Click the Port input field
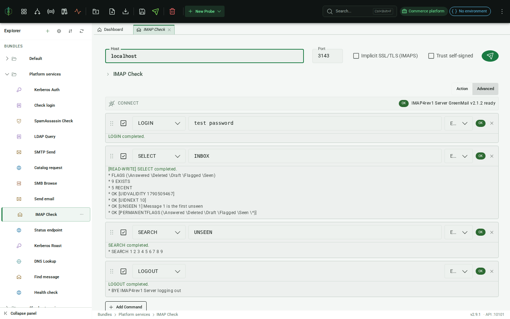Viewport: 510px width, 319px height. pos(328,56)
